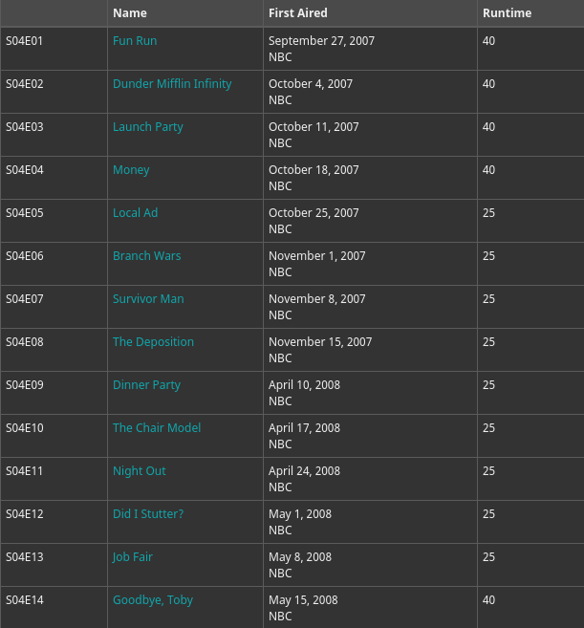Open the Goodbye, Toby episode link
Screen dimensions: 584x628
153,600
